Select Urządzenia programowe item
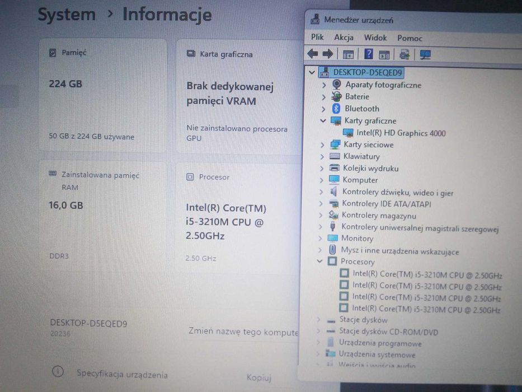522x392 pixels. coord(380,343)
